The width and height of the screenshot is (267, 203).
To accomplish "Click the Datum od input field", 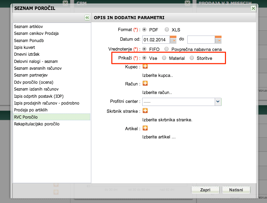I will click(156, 40).
